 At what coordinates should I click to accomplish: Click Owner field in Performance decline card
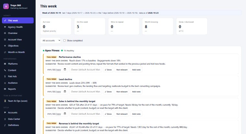[x=85, y=69]
